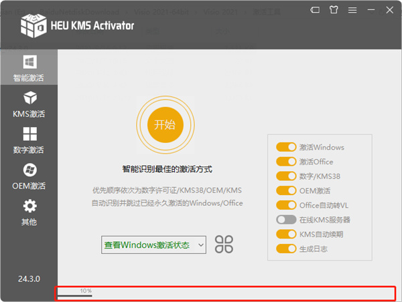Open the hamburger menu in title bar

[x=352, y=11]
